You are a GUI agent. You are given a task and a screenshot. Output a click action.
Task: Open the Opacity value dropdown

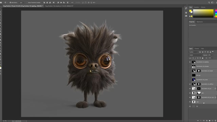click(210, 55)
